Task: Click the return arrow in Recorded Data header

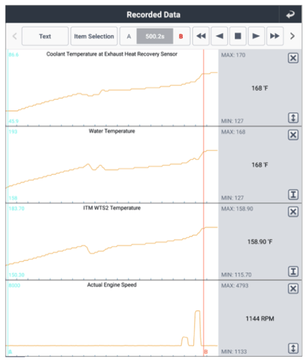Action: pyautogui.click(x=290, y=14)
